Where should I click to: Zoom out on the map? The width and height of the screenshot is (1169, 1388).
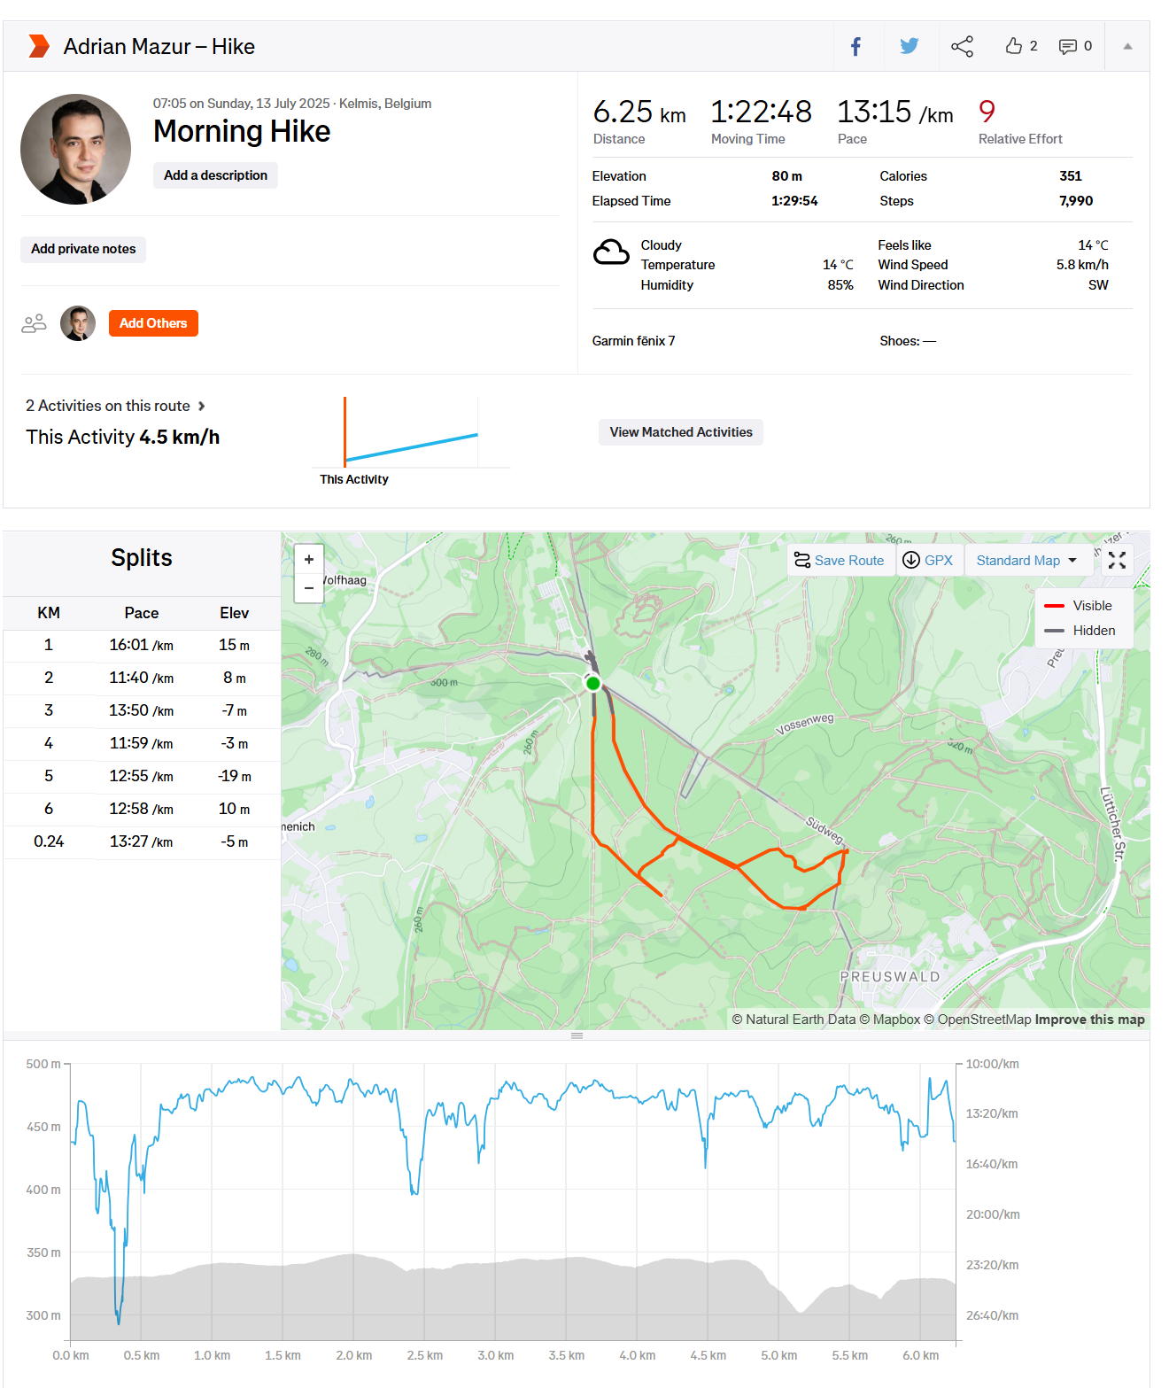click(x=309, y=587)
